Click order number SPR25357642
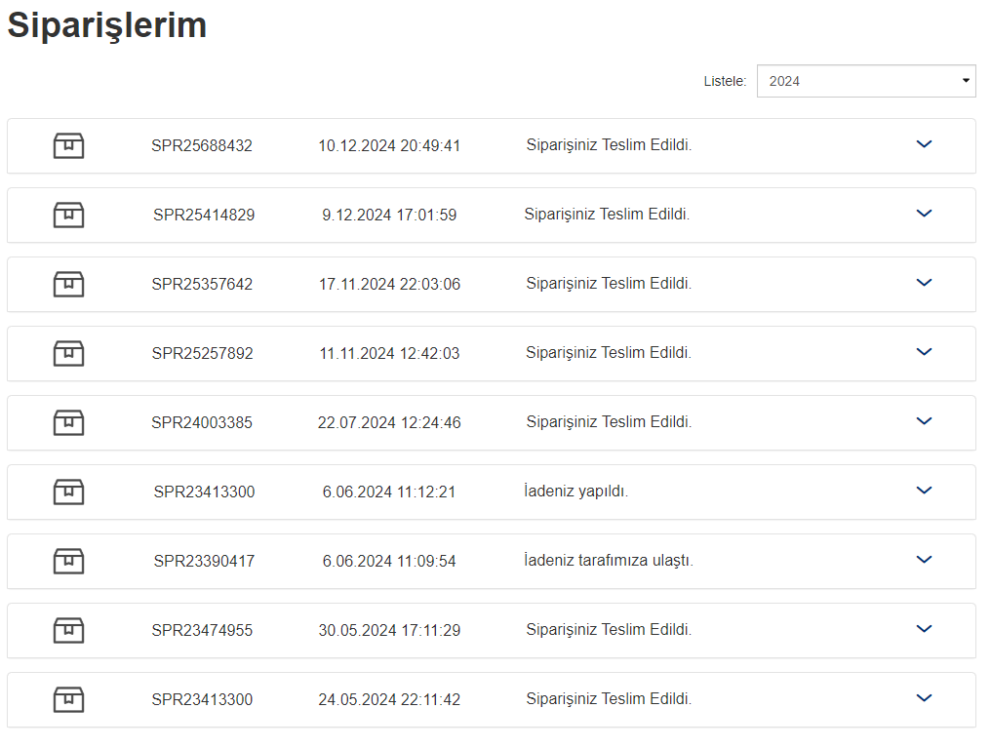The height and width of the screenshot is (748, 991). 202,284
